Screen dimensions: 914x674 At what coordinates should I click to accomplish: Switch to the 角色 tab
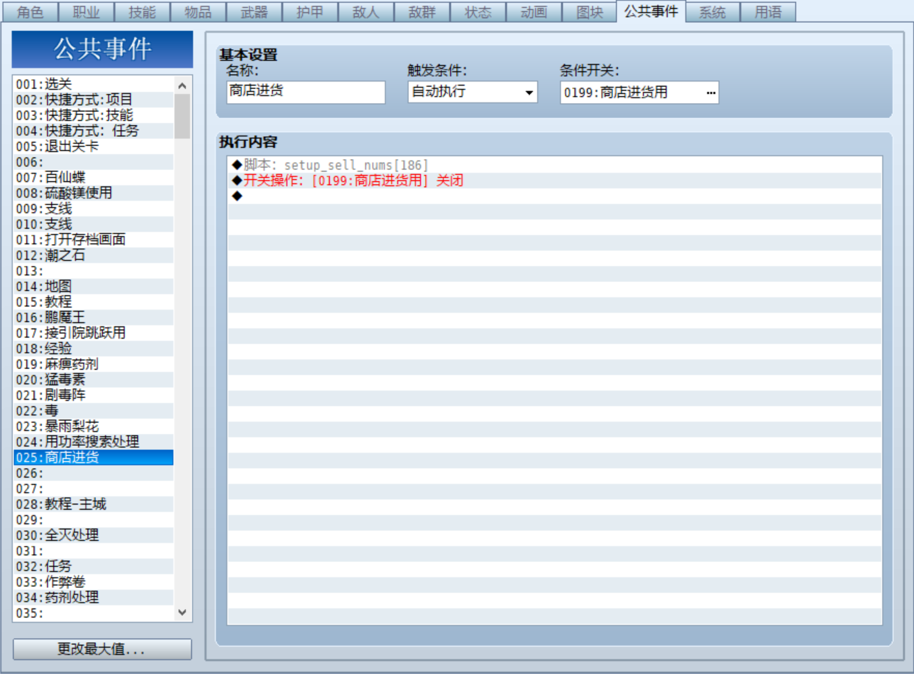click(x=30, y=12)
